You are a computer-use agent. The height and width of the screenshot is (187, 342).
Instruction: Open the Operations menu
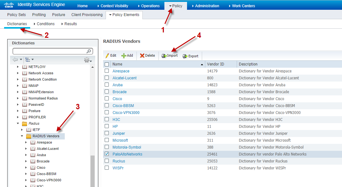[x=149, y=6]
